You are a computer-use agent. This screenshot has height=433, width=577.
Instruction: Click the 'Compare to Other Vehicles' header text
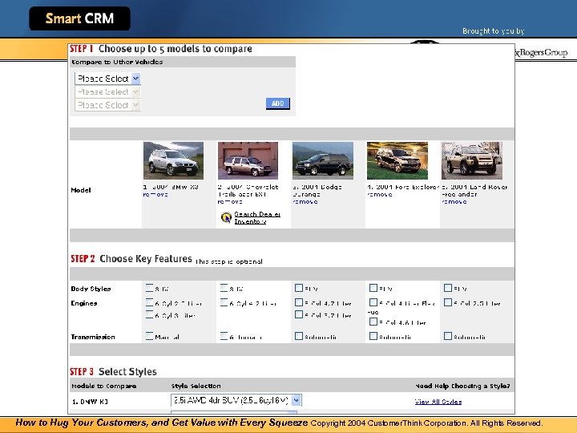117,62
